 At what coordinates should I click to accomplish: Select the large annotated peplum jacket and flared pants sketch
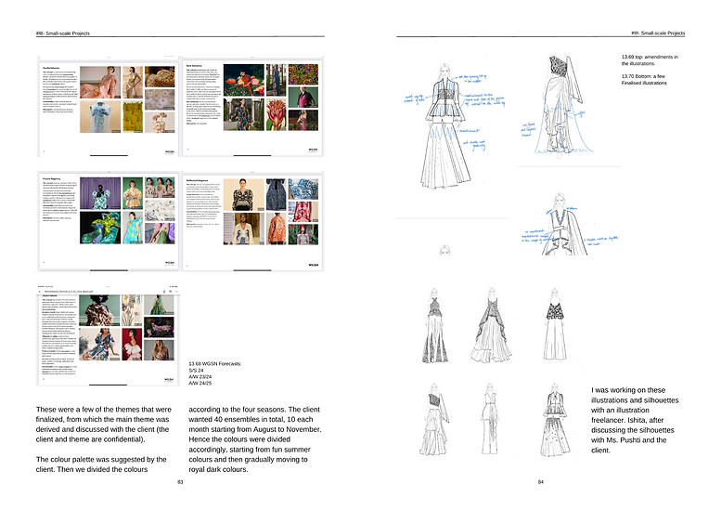click(x=446, y=126)
